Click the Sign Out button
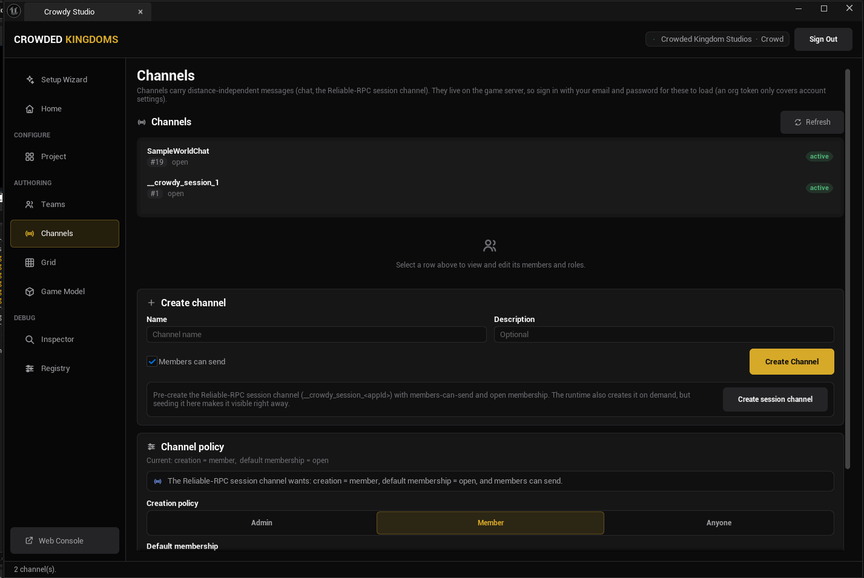Viewport: 864px width, 578px height. (823, 39)
